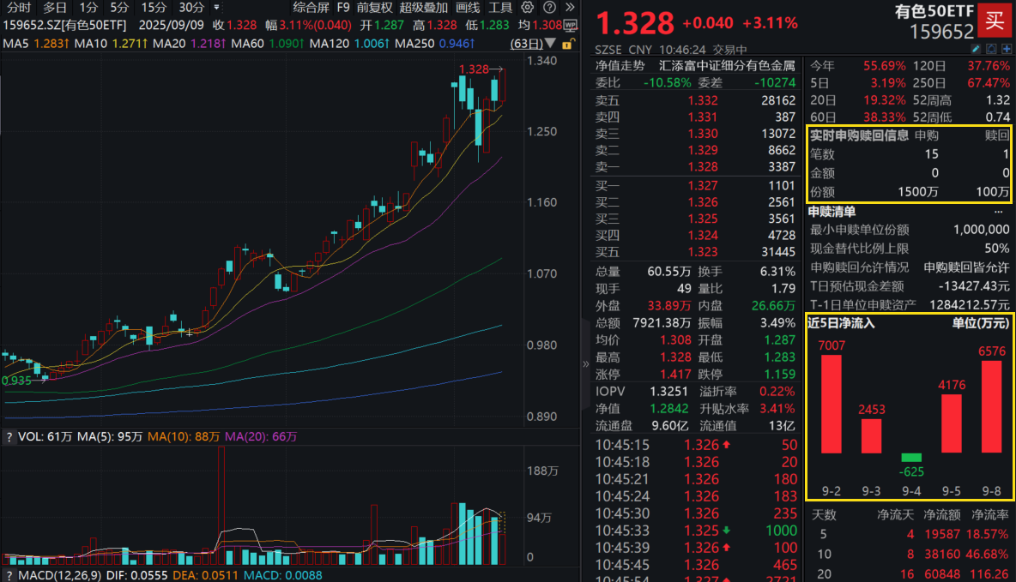Click the pencil edit icon below the 买 button
Viewport: 1016px width, 582px height.
[x=976, y=49]
